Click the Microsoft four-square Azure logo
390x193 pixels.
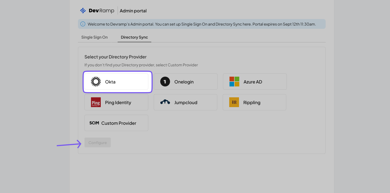coord(234,82)
